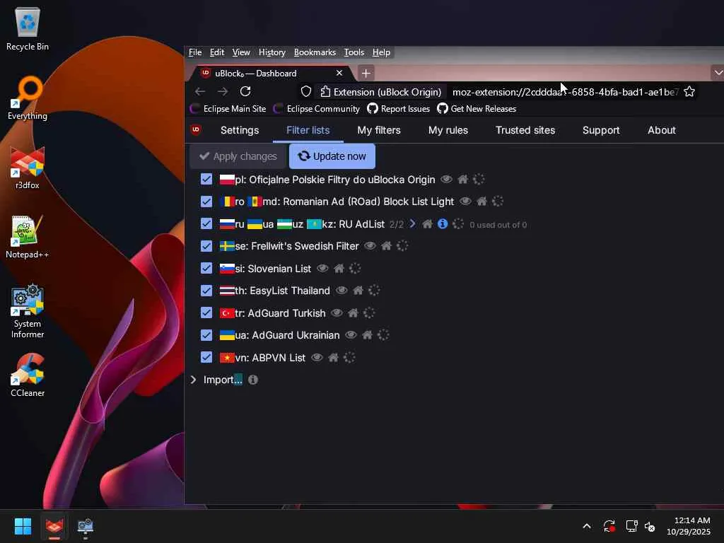Screen dimensions: 724x543
Task: Switch to My rules tab
Action: pos(448,130)
